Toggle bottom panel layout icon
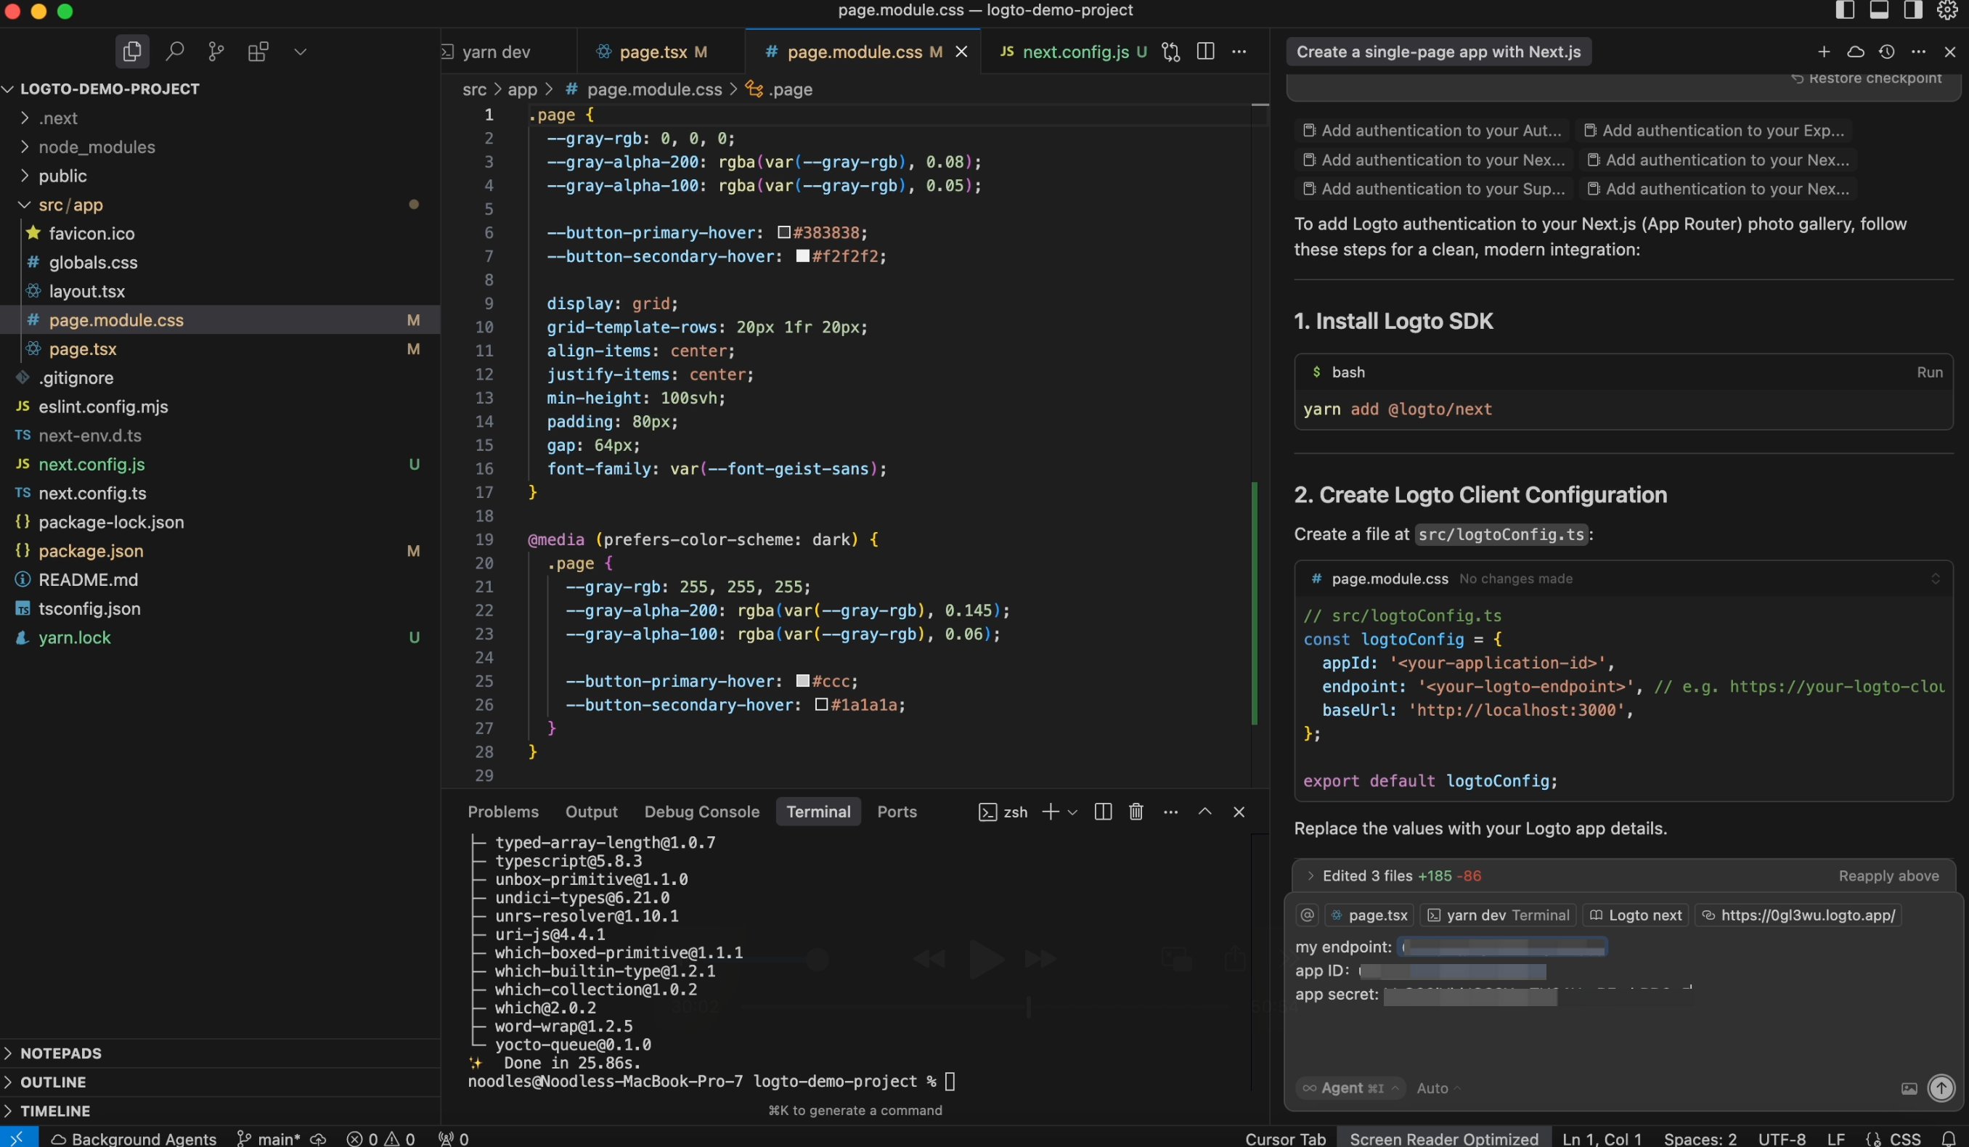The width and height of the screenshot is (1969, 1147). [1879, 10]
